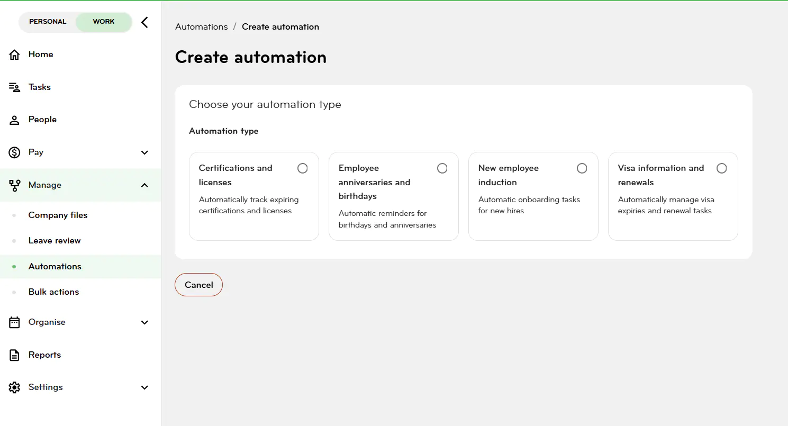Screen dimensions: 788x426
Task: Collapse the sidebar with the back arrow
Action: (144, 22)
